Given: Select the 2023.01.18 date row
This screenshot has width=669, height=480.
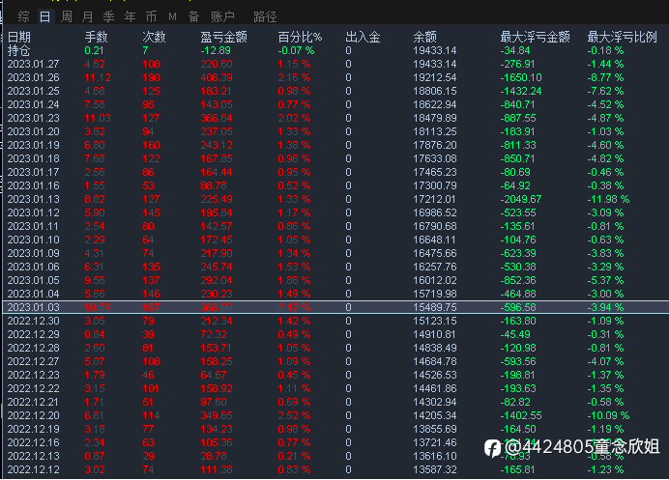Looking at the screenshot, I should coord(335,158).
